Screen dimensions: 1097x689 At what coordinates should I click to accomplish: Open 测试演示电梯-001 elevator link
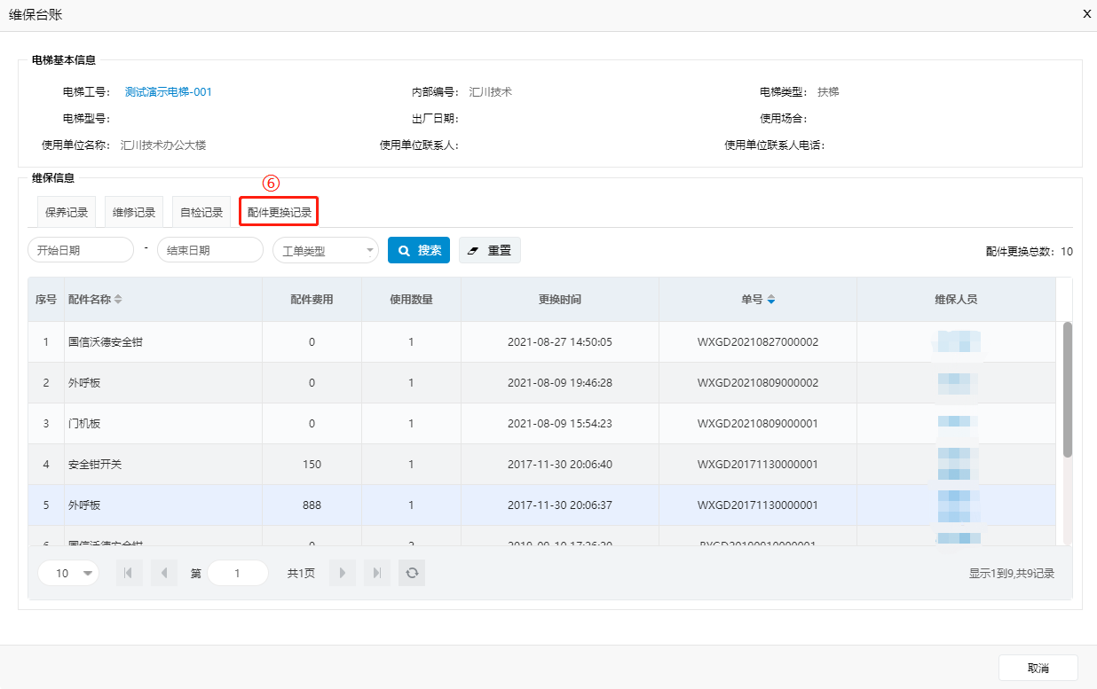169,92
